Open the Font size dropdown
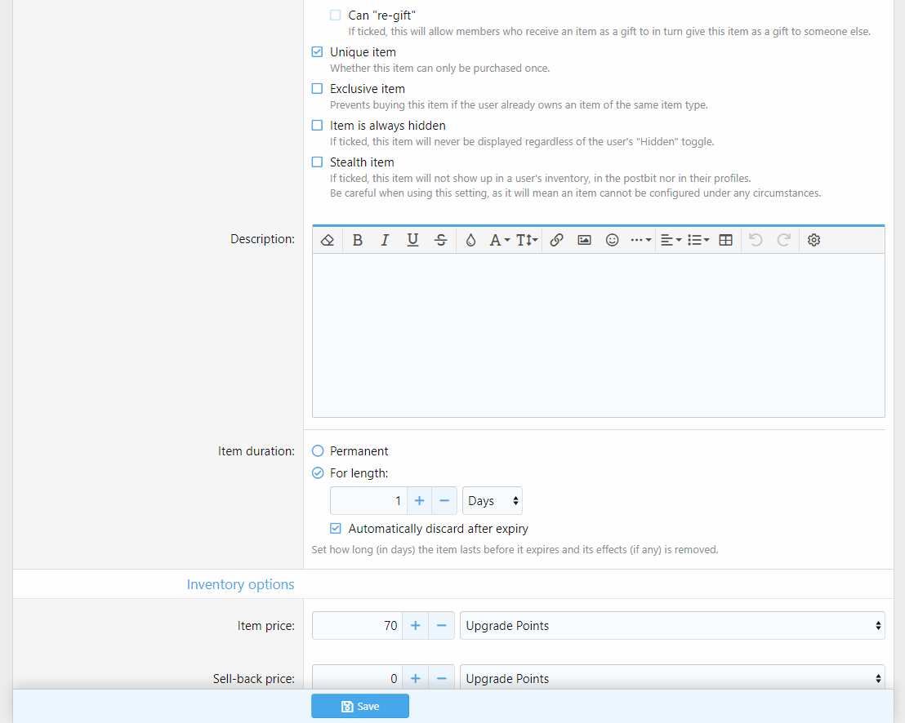Screen dimensions: 905x723 coord(526,240)
